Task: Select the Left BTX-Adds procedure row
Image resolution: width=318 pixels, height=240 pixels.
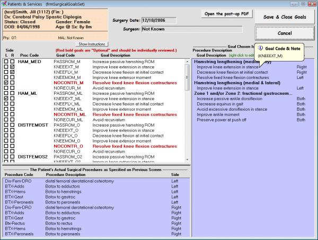Action: 96,186
